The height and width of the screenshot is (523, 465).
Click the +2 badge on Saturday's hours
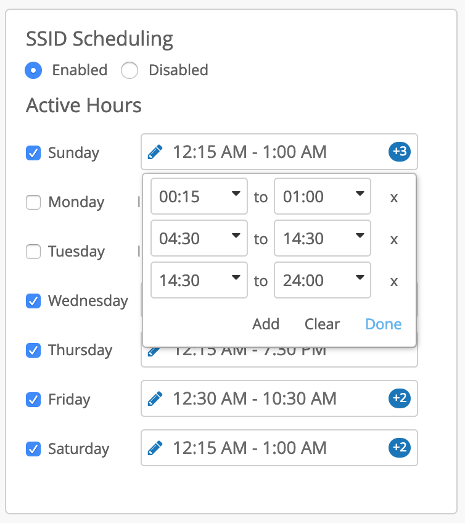point(400,448)
